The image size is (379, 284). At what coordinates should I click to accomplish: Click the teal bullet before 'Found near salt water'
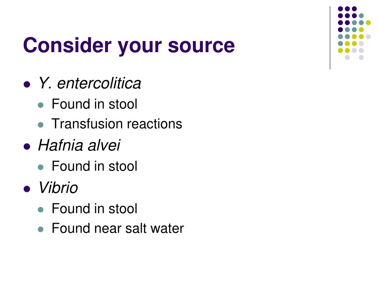tap(41, 229)
